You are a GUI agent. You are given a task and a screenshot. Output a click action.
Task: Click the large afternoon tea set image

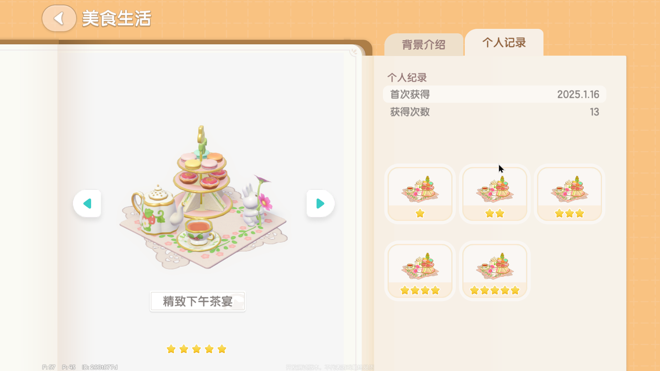pyautogui.click(x=203, y=198)
